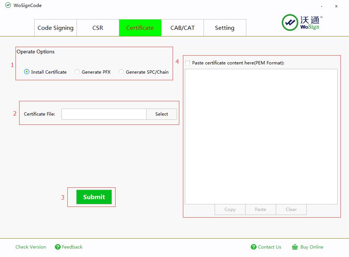Click the Contact Us question mark icon
The width and height of the screenshot is (349, 257).
point(253,247)
